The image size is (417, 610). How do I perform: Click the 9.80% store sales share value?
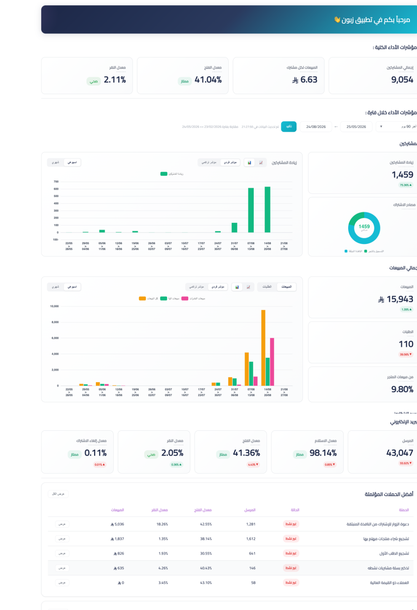[402, 389]
